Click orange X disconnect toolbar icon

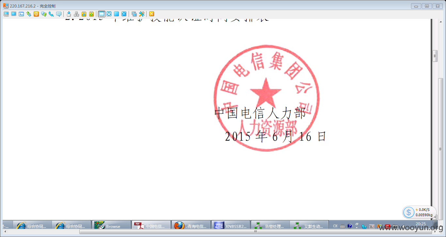coord(152,14)
